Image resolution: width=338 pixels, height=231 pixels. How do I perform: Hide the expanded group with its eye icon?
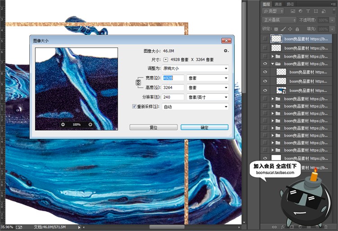click(x=265, y=64)
